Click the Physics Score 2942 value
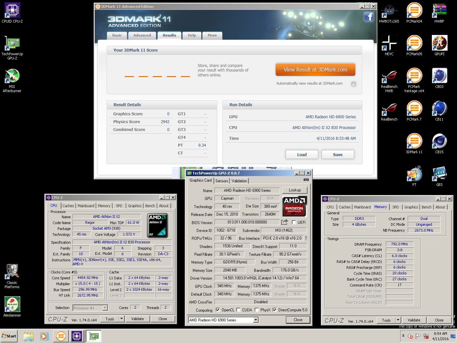457x343 pixels. [165, 122]
